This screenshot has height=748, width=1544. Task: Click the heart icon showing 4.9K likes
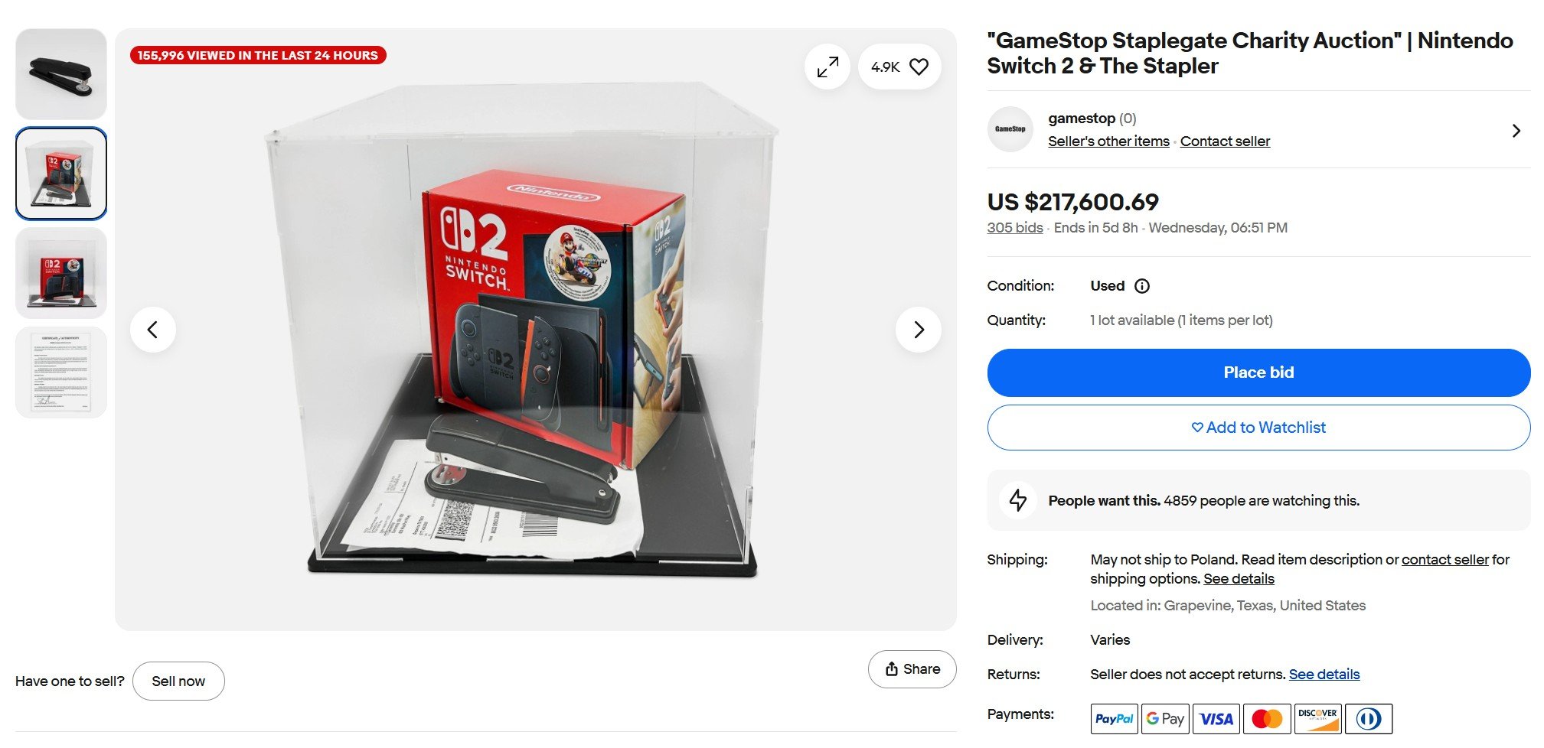[919, 67]
